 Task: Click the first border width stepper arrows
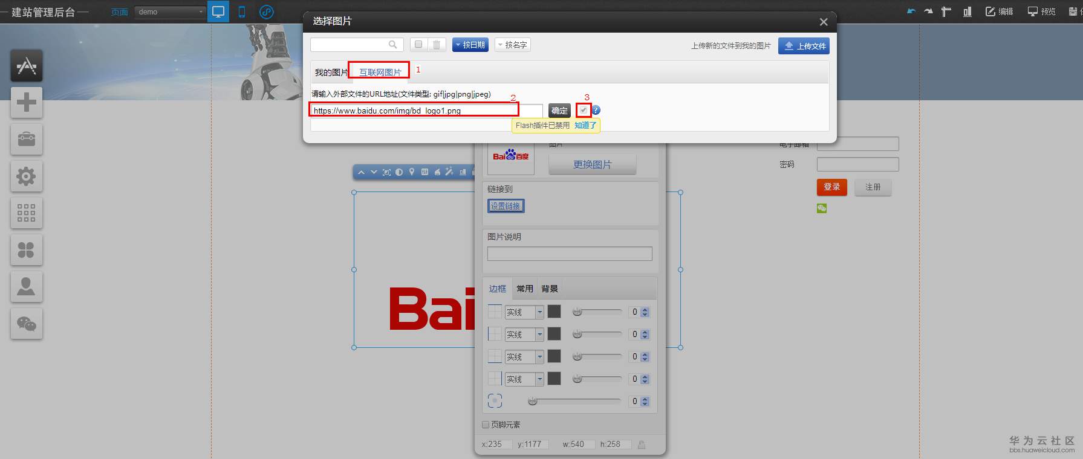(645, 312)
